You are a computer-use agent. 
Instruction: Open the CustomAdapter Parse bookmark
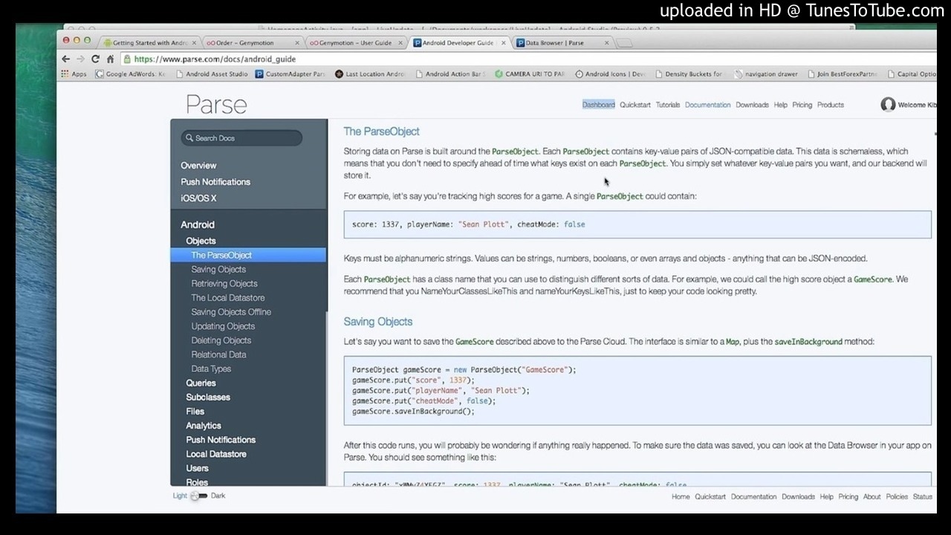(x=291, y=74)
